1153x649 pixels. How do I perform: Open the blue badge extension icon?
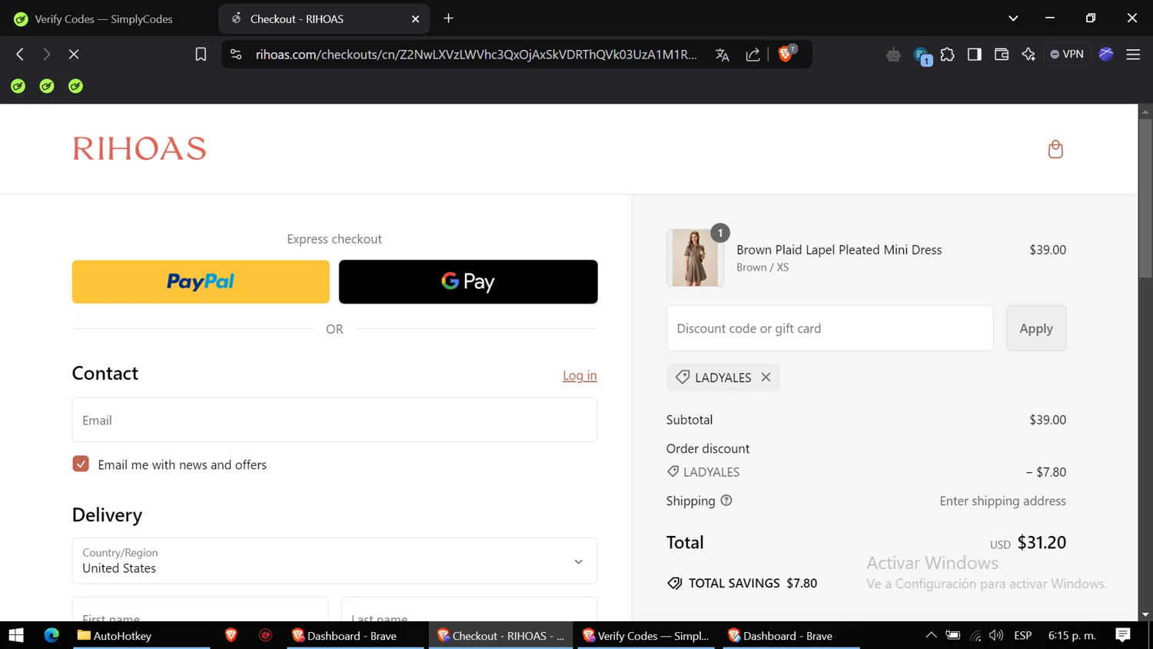[x=922, y=55]
